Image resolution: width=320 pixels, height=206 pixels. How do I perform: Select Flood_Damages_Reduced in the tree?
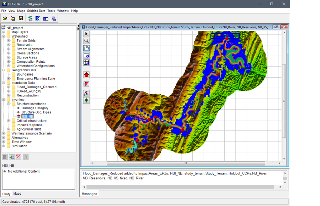[x=36, y=87]
